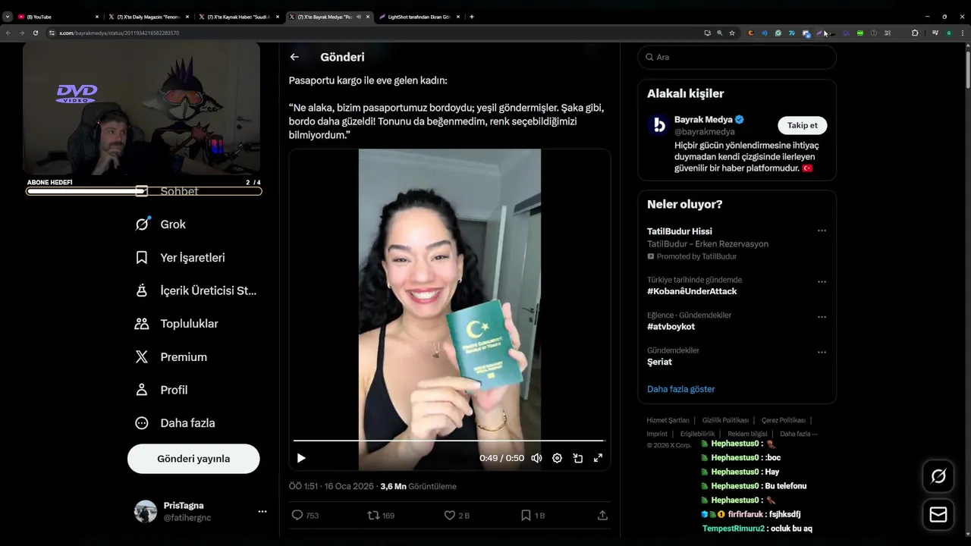Toggle picture-in-picture on the video player

pyautogui.click(x=577, y=458)
